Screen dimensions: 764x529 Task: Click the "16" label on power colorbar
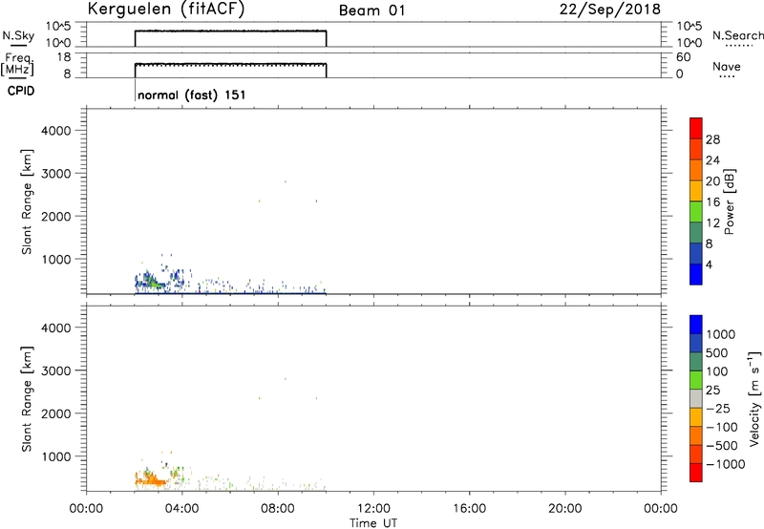click(712, 202)
